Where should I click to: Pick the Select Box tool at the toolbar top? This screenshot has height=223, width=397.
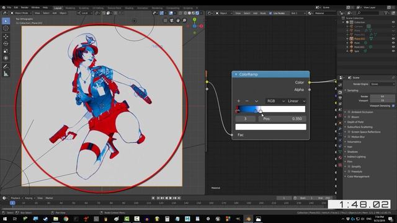pos(6,21)
